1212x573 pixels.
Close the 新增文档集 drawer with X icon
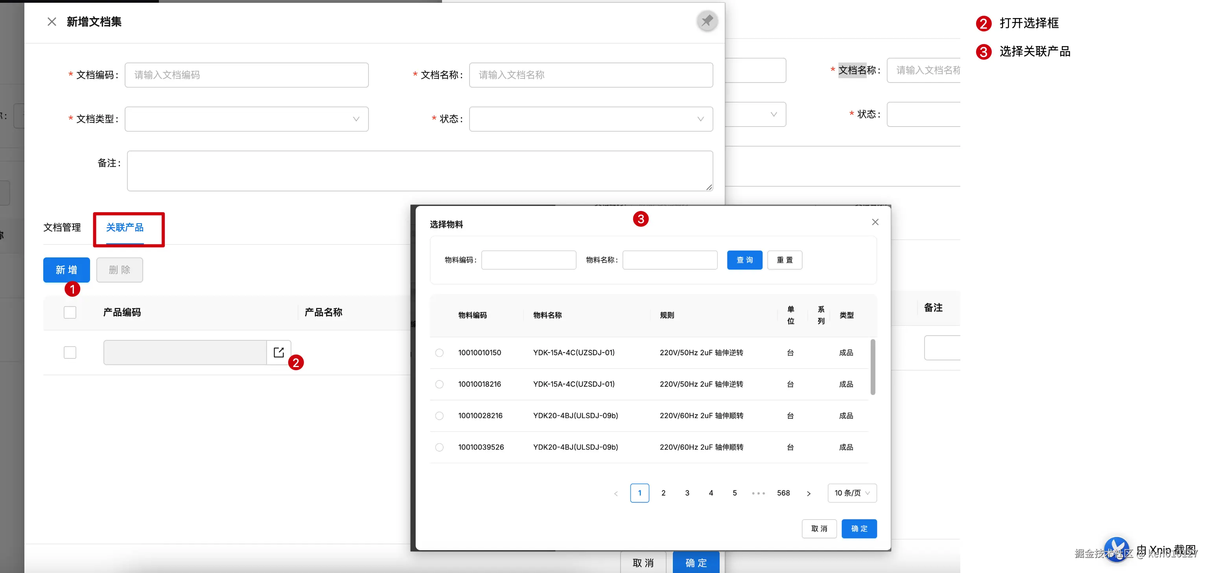click(x=52, y=22)
